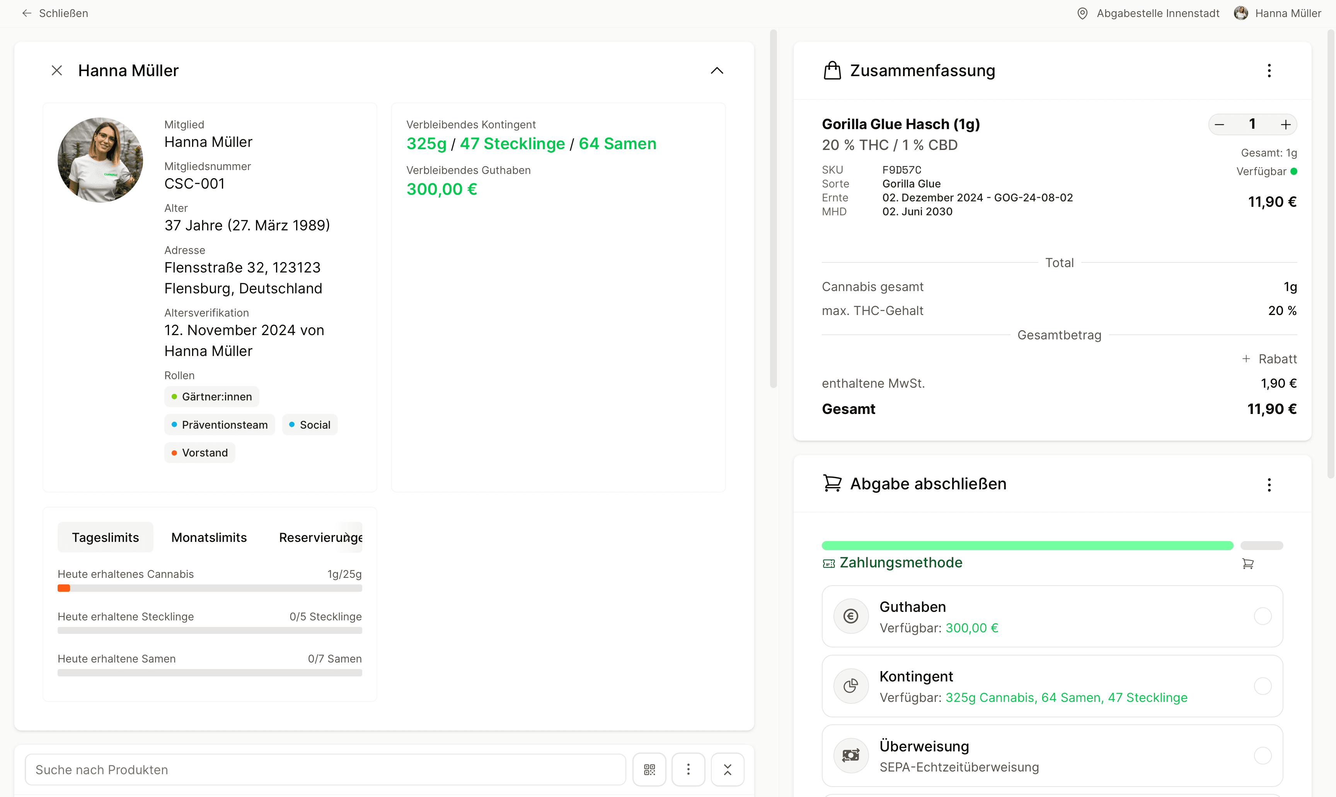Remove member with X beside Hanna Müller
This screenshot has width=1336, height=797.
[57, 70]
